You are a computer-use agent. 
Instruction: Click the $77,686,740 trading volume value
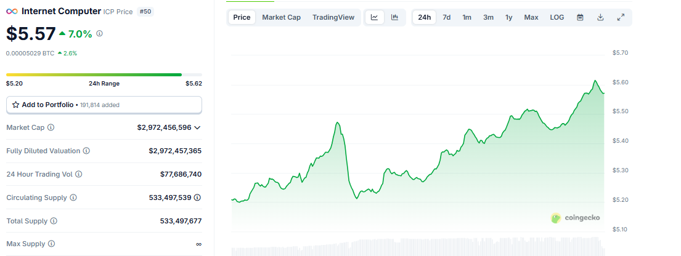pyautogui.click(x=181, y=174)
